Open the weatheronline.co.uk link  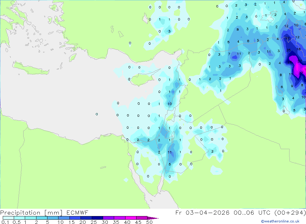click(x=280, y=221)
